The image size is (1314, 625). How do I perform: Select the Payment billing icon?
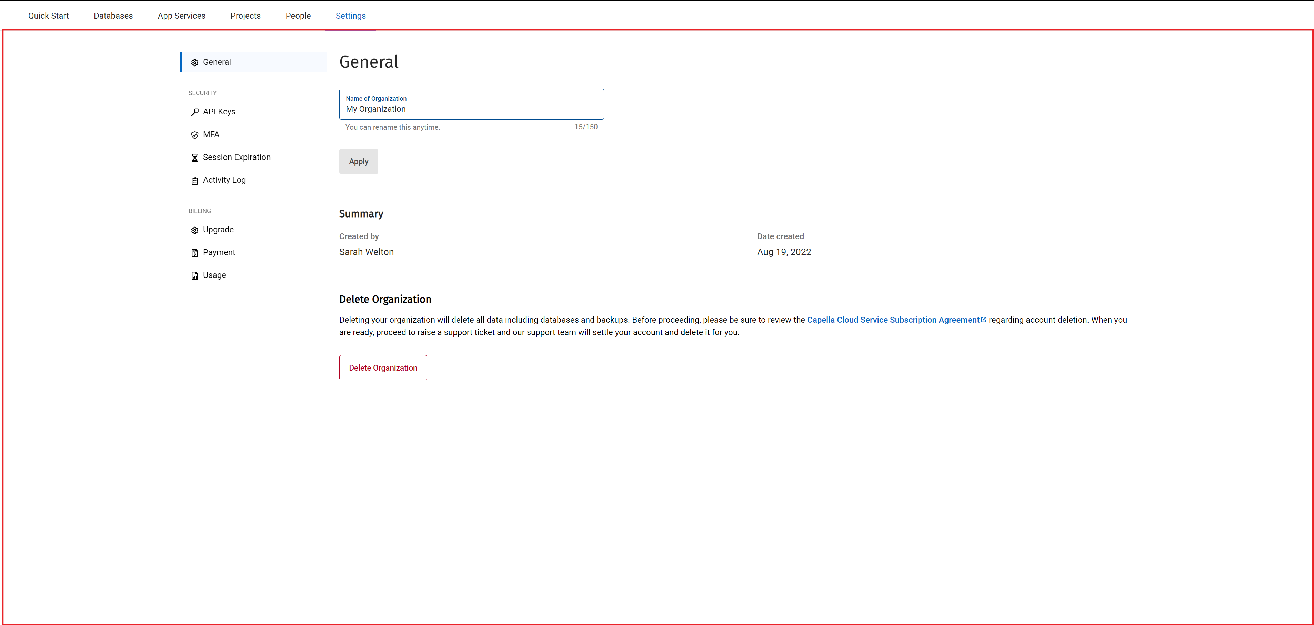click(x=194, y=252)
